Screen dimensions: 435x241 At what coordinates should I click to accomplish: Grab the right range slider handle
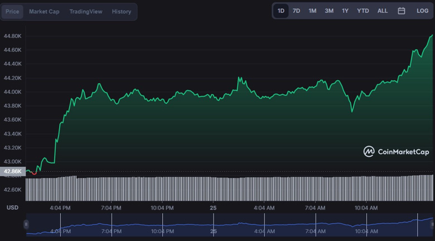pos(433,224)
